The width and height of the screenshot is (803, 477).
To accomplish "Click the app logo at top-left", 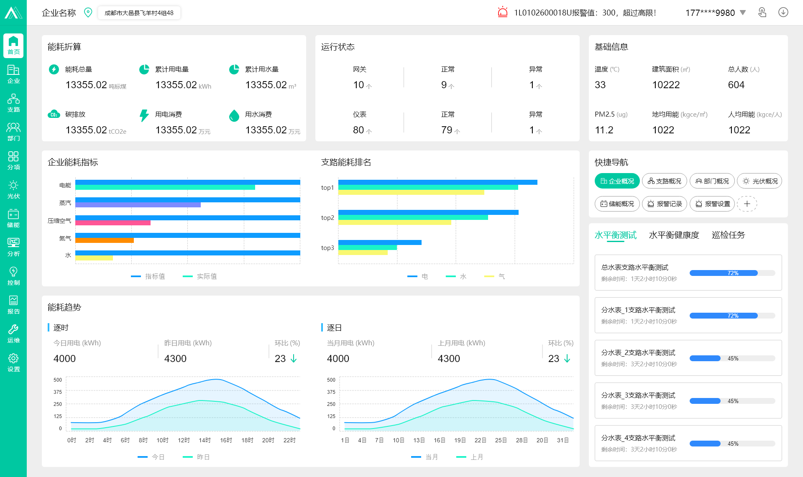I will tap(13, 13).
